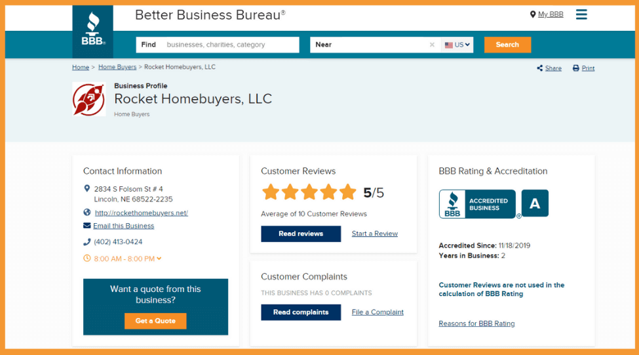Click the email envelope icon
This screenshot has width=639, height=355.
coord(87,225)
